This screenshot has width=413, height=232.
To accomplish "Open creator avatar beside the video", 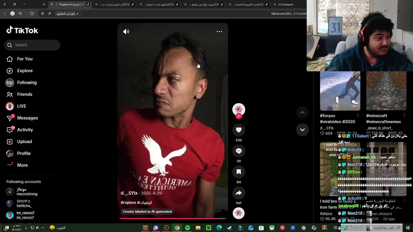I will pyautogui.click(x=239, y=110).
